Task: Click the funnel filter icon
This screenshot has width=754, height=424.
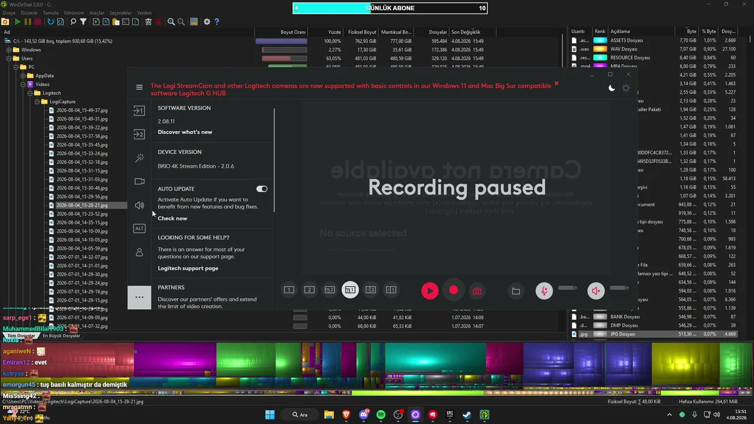Action: click(x=84, y=22)
